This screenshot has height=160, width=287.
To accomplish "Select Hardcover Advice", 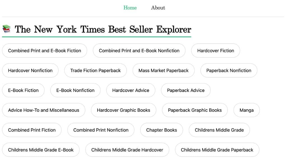I will coord(131,90).
